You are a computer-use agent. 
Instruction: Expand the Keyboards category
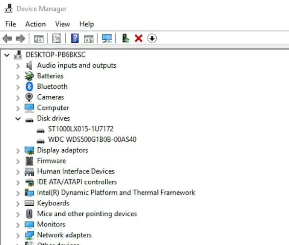(18, 204)
